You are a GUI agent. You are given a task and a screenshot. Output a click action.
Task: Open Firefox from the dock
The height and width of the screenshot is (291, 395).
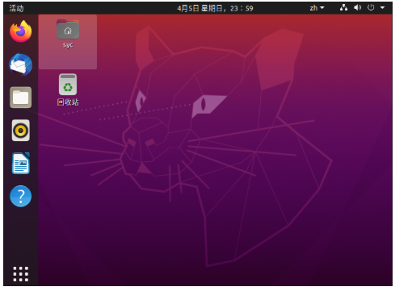pyautogui.click(x=21, y=31)
